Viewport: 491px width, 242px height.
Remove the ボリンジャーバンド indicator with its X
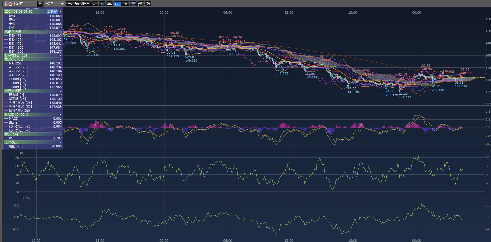point(61,59)
